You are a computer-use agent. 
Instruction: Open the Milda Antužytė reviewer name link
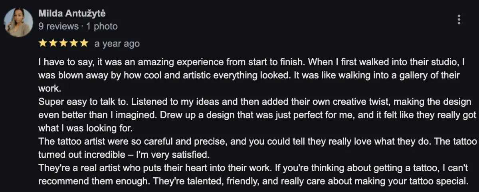pos(72,14)
